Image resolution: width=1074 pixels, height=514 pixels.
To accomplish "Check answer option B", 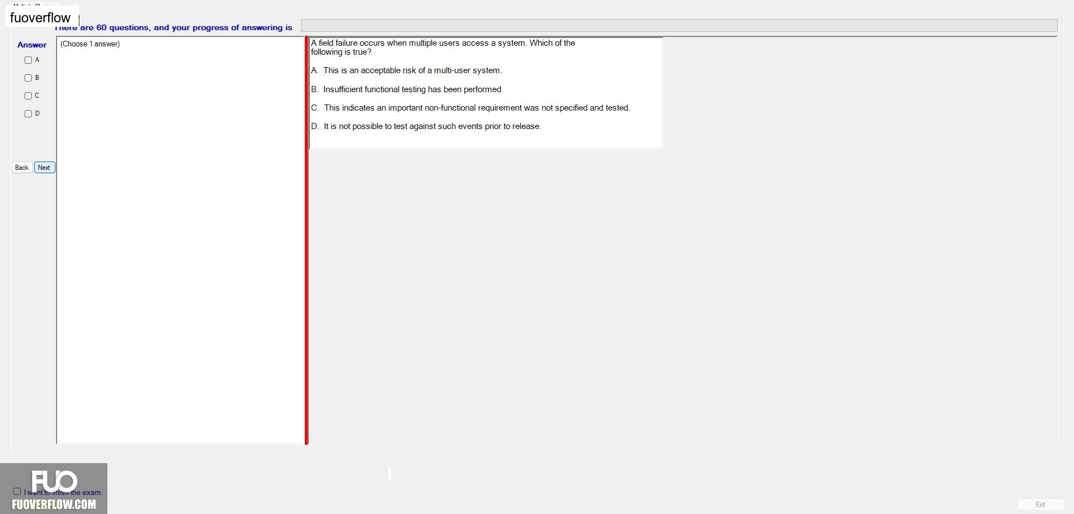I will point(28,78).
